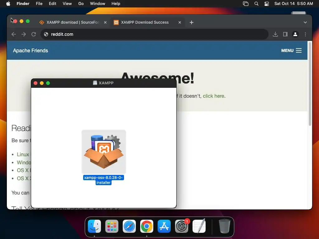Open the Finder menu in menu bar
This screenshot has height=239, width=319.
click(23, 3)
